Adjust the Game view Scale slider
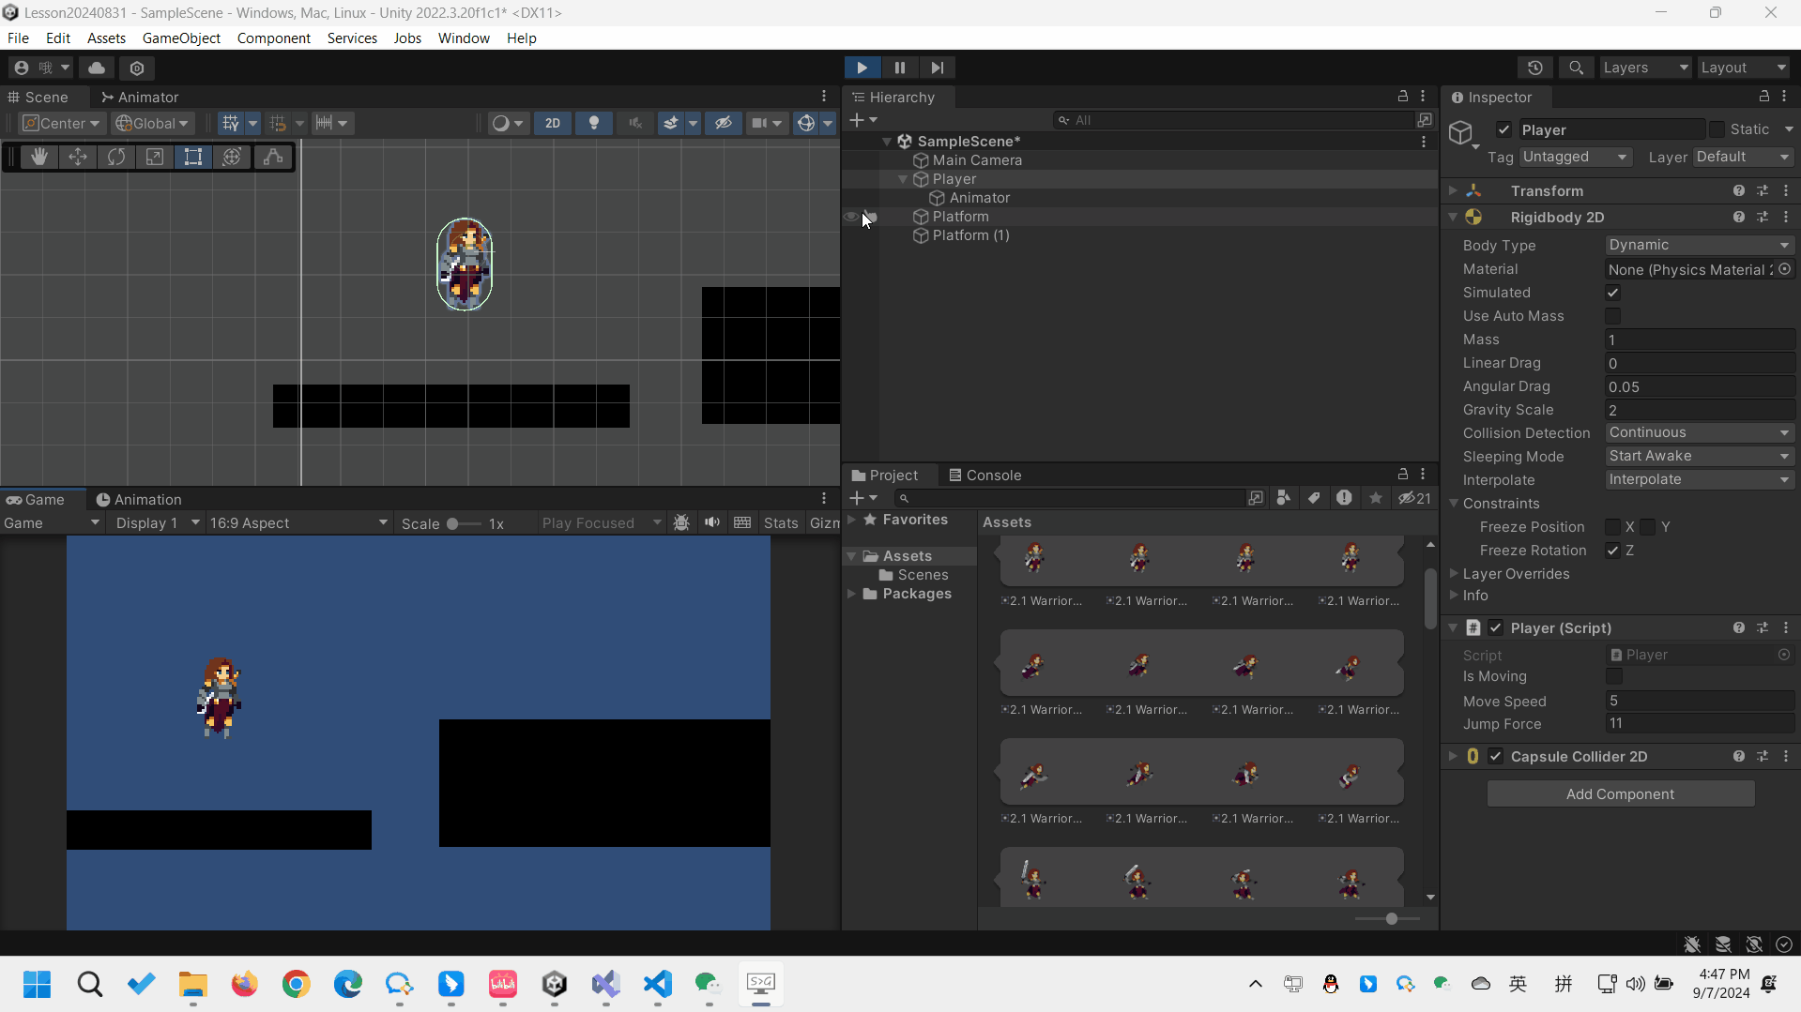 453,523
